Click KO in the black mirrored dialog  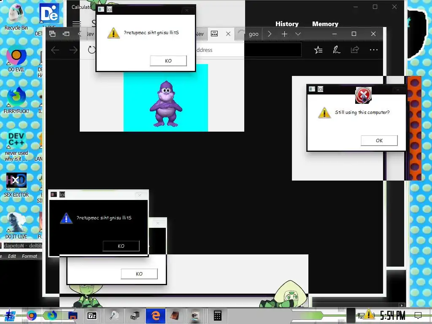121,246
